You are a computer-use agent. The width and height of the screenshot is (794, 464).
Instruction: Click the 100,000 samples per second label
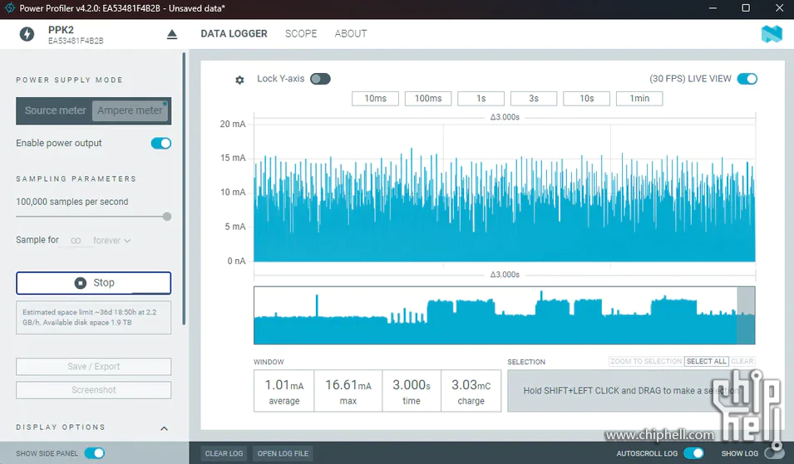pyautogui.click(x=72, y=202)
